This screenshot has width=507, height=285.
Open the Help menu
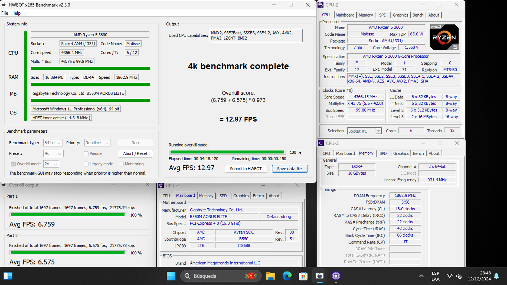pos(16,13)
